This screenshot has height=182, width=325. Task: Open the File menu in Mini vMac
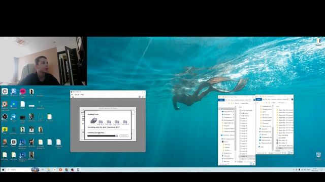[x=72, y=95]
